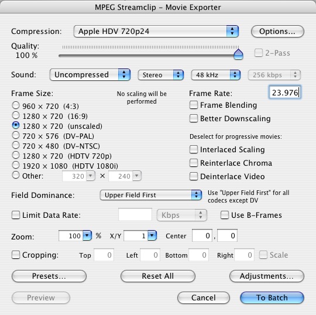316x315 pixels.
Task: Click the Quality slider handle
Action: pyautogui.click(x=238, y=54)
